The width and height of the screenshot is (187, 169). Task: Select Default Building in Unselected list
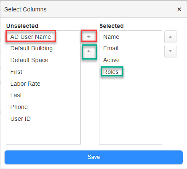[32, 48]
